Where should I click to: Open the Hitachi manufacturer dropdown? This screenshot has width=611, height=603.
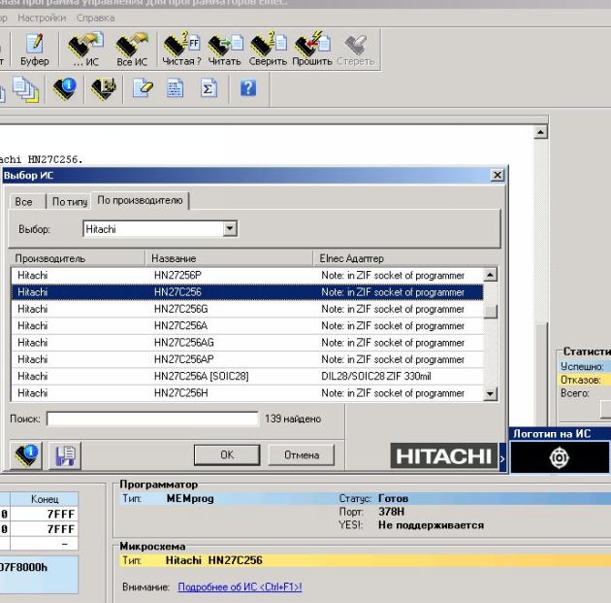click(x=230, y=230)
